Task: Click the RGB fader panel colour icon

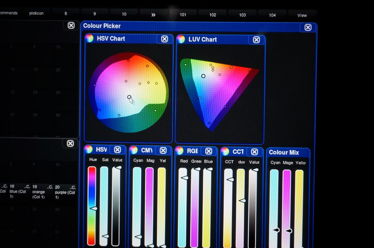Action: (x=180, y=151)
